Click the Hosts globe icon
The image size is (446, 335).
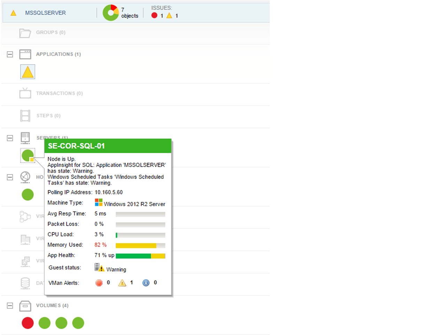point(25,177)
